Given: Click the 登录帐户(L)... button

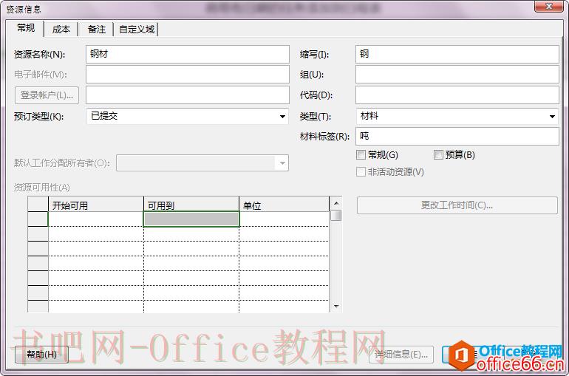Looking at the screenshot, I should pyautogui.click(x=47, y=95).
